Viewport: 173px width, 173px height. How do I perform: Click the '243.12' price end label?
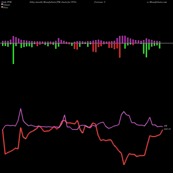[167, 129]
